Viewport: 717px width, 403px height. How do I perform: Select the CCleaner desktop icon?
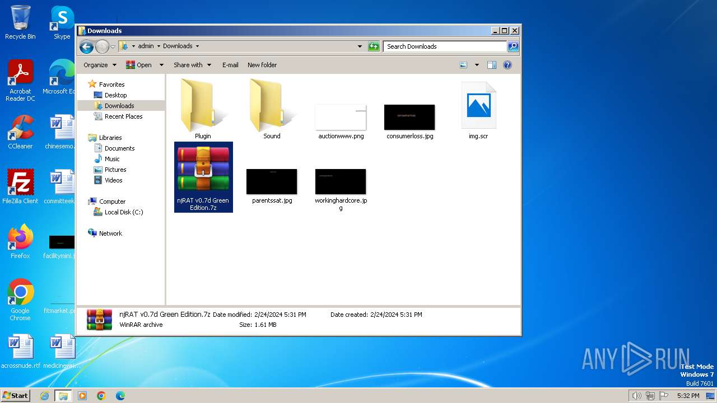(20, 132)
